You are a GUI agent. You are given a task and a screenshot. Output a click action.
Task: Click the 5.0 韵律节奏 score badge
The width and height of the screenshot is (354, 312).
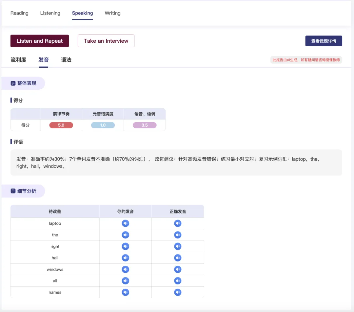click(x=61, y=125)
